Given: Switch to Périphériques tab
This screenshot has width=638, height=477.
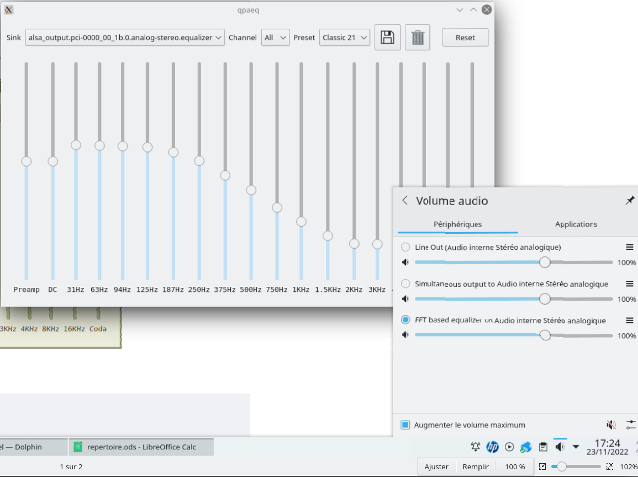Looking at the screenshot, I should pos(458,224).
